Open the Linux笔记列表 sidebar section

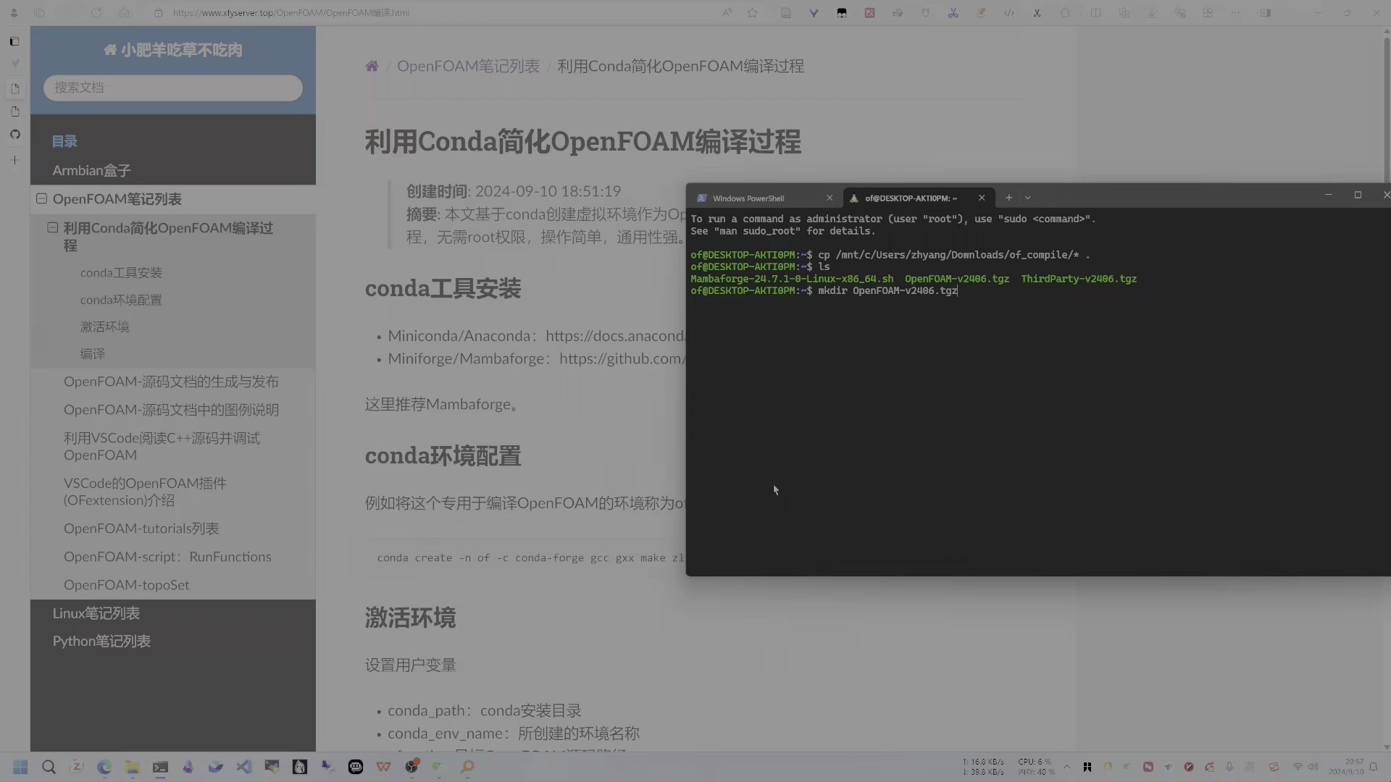coord(96,613)
